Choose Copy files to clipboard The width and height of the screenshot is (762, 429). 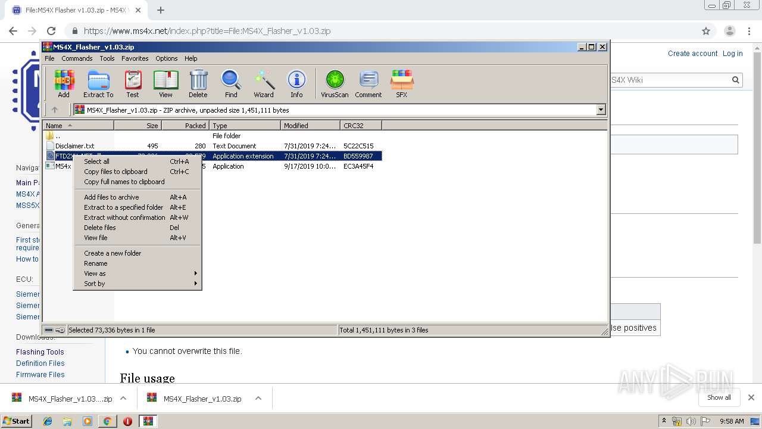(138, 172)
